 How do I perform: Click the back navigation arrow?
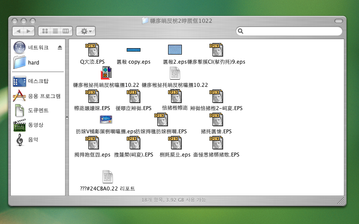coord(19,31)
